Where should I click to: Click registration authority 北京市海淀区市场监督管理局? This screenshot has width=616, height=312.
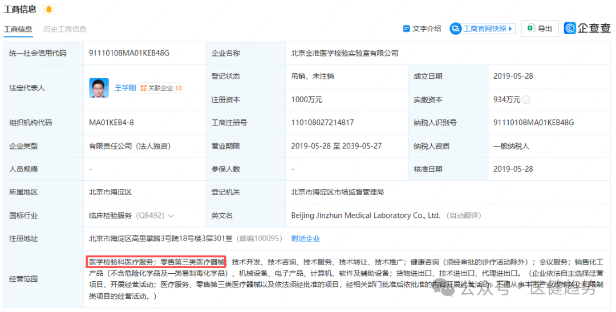pos(338,192)
